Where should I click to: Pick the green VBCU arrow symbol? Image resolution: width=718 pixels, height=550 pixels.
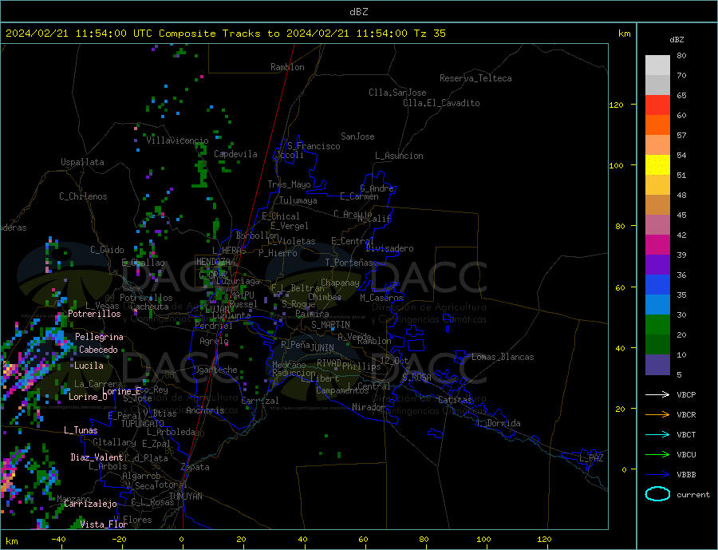coord(657,455)
